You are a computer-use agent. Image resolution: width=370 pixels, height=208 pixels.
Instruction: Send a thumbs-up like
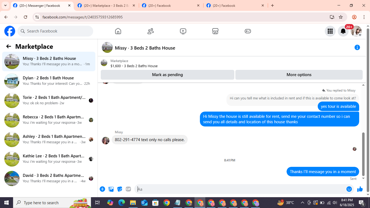pos(360,189)
